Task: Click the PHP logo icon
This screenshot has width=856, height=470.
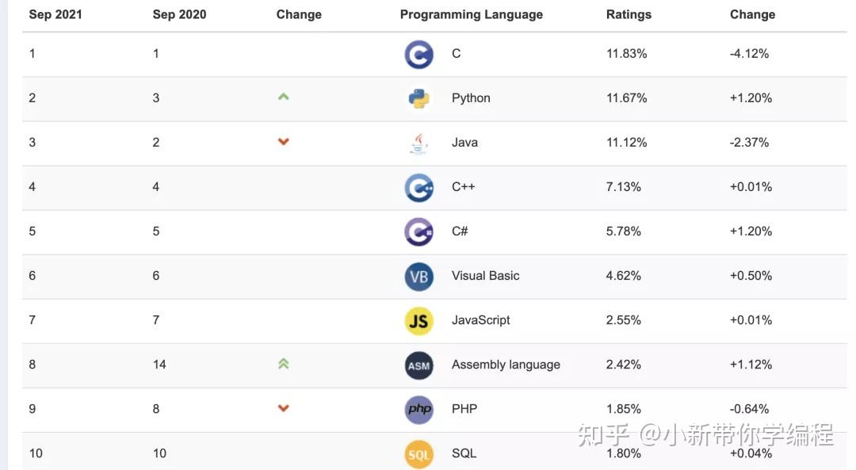Action: click(x=418, y=409)
